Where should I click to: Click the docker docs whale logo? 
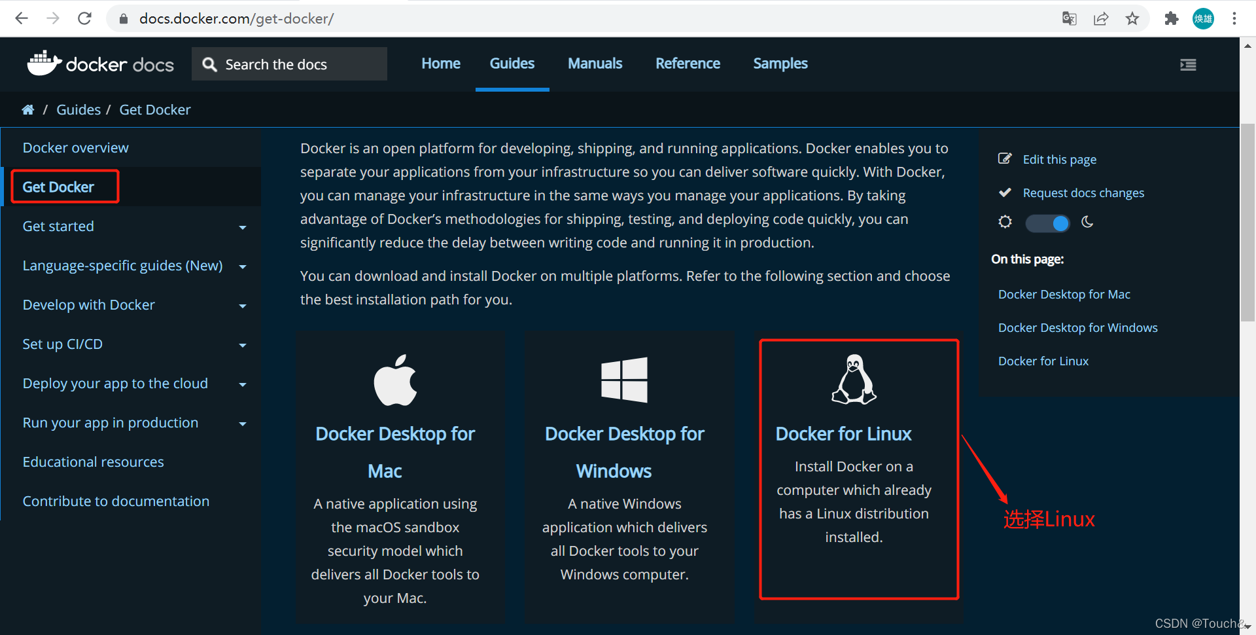[44, 63]
